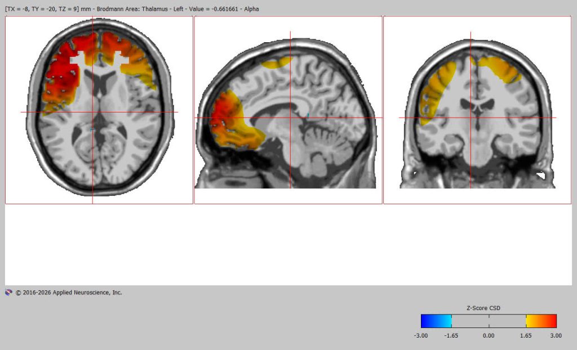Click the cyan band of the colorbar
Viewport: 577px width, 350px height.
pos(446,321)
